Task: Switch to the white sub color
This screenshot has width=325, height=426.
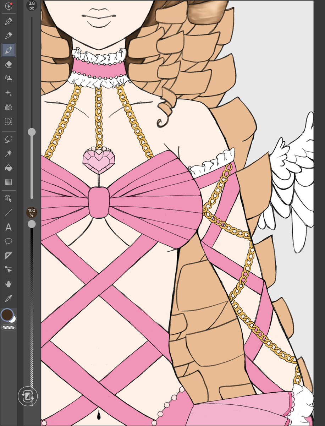Action: point(13,320)
